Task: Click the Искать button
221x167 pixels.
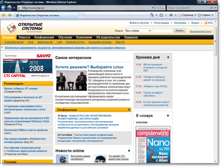Action: click(179, 30)
